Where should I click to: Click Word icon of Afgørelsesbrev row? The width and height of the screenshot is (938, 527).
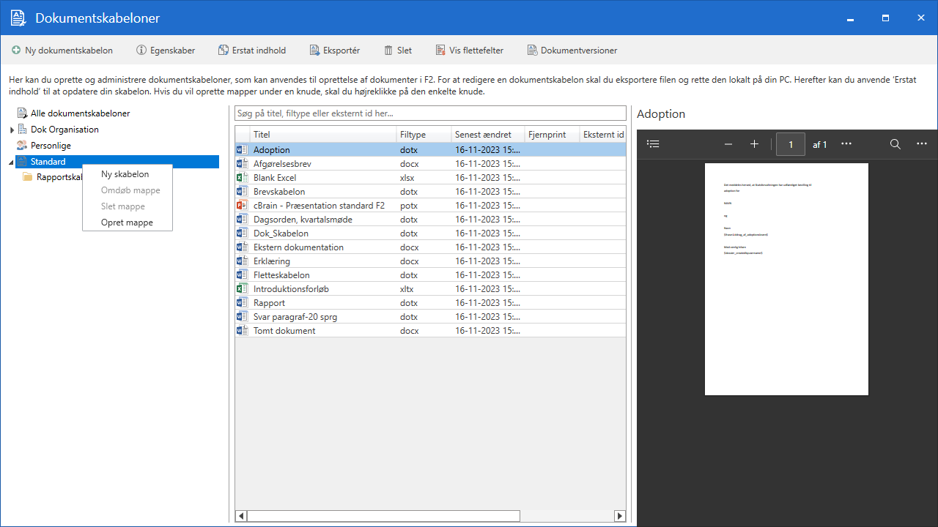pos(243,164)
